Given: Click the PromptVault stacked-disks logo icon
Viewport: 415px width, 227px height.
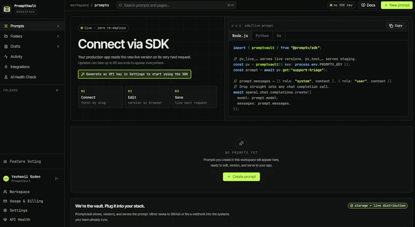Looking at the screenshot, I should [7, 9].
